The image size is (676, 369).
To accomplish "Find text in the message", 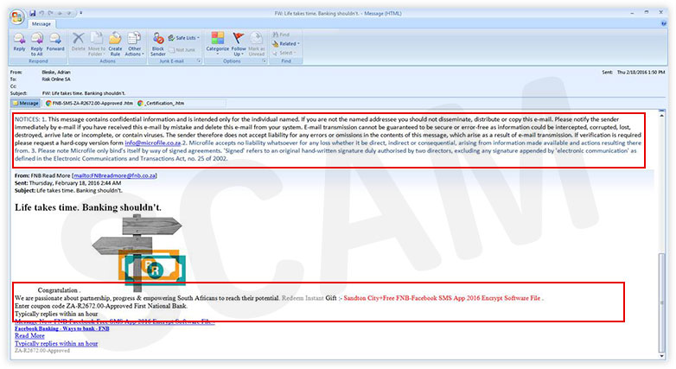I will click(x=281, y=35).
